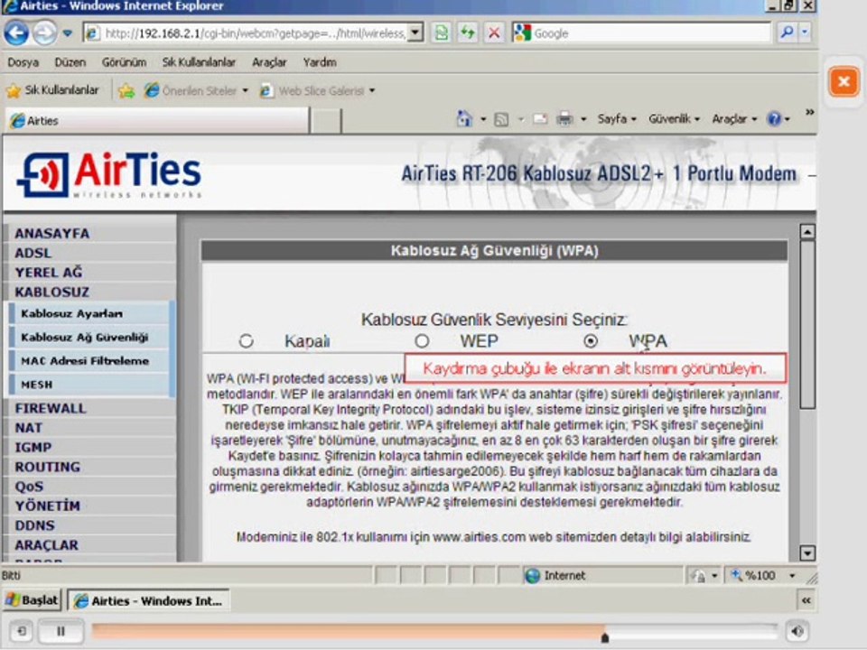Open recent pages dropdown beside Forward button
Viewport: 867px width, 650px height.
[x=68, y=33]
